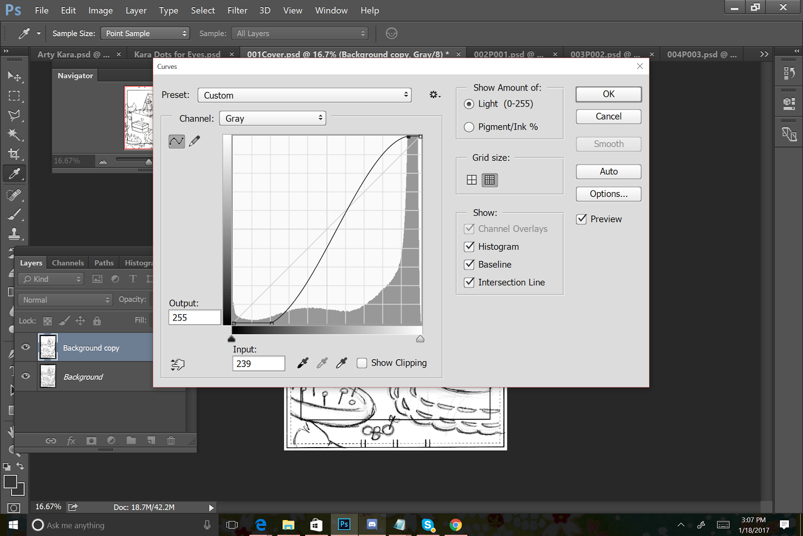The height and width of the screenshot is (536, 803).
Task: Click OK in the Curves dialog
Action: tap(608, 94)
